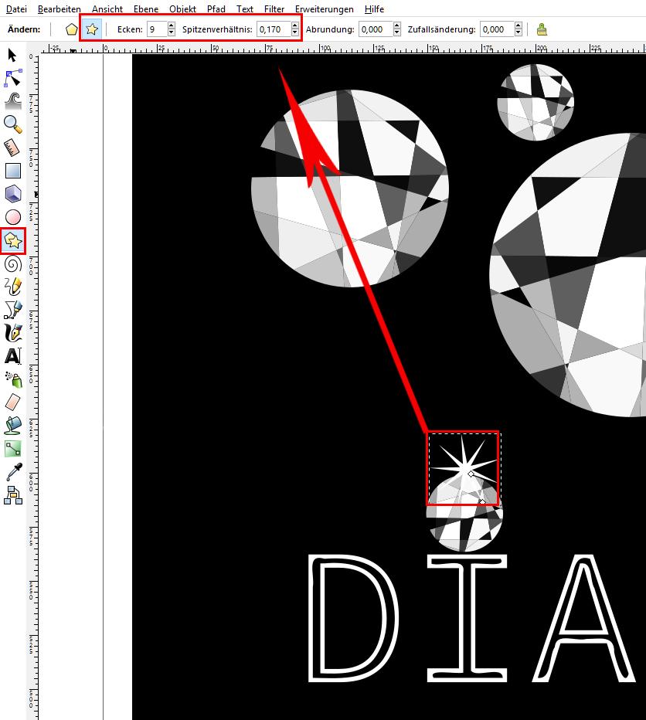Select the Rectangle tool

(13, 171)
